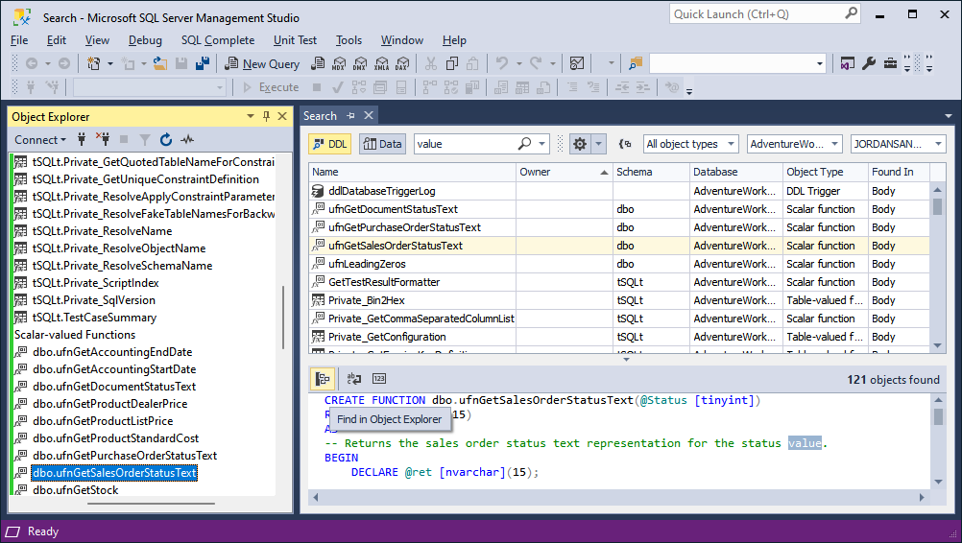Sort results by Object Type column header
The image size is (962, 543).
tap(825, 173)
